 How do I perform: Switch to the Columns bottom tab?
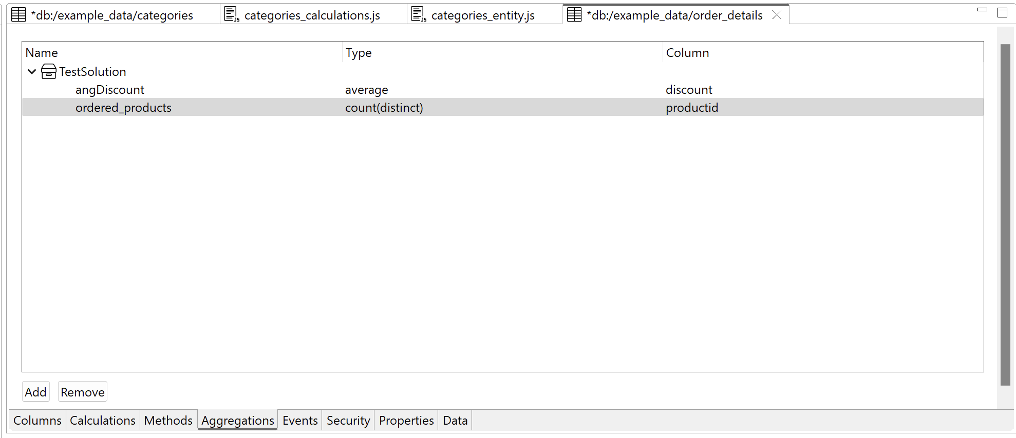pyautogui.click(x=37, y=421)
